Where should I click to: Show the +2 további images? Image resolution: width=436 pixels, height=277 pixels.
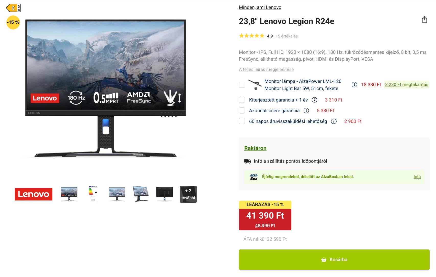[188, 194]
